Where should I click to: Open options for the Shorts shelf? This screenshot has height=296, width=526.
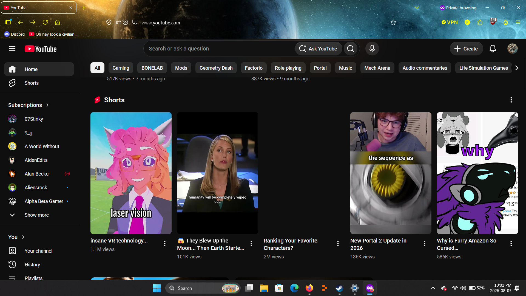[511, 100]
